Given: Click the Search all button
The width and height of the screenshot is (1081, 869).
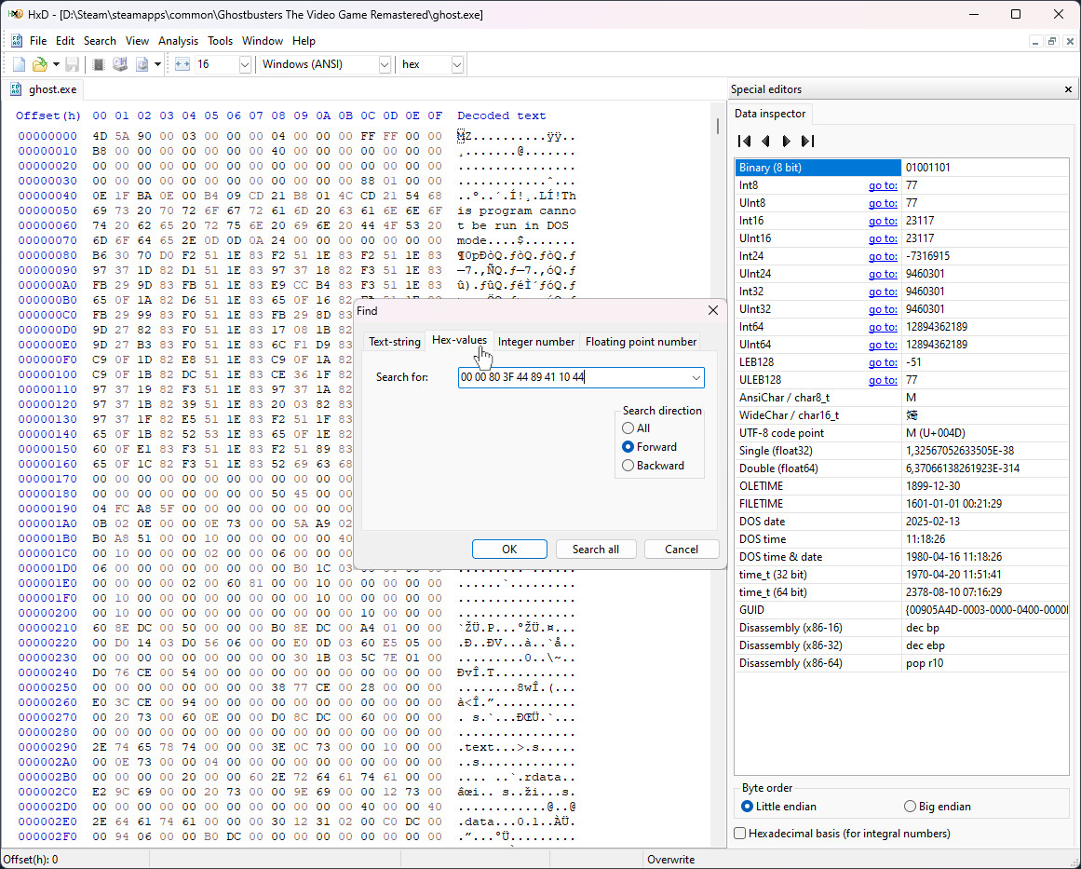Looking at the screenshot, I should [596, 549].
